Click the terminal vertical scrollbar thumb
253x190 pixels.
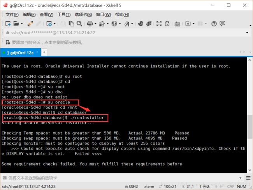250,127
